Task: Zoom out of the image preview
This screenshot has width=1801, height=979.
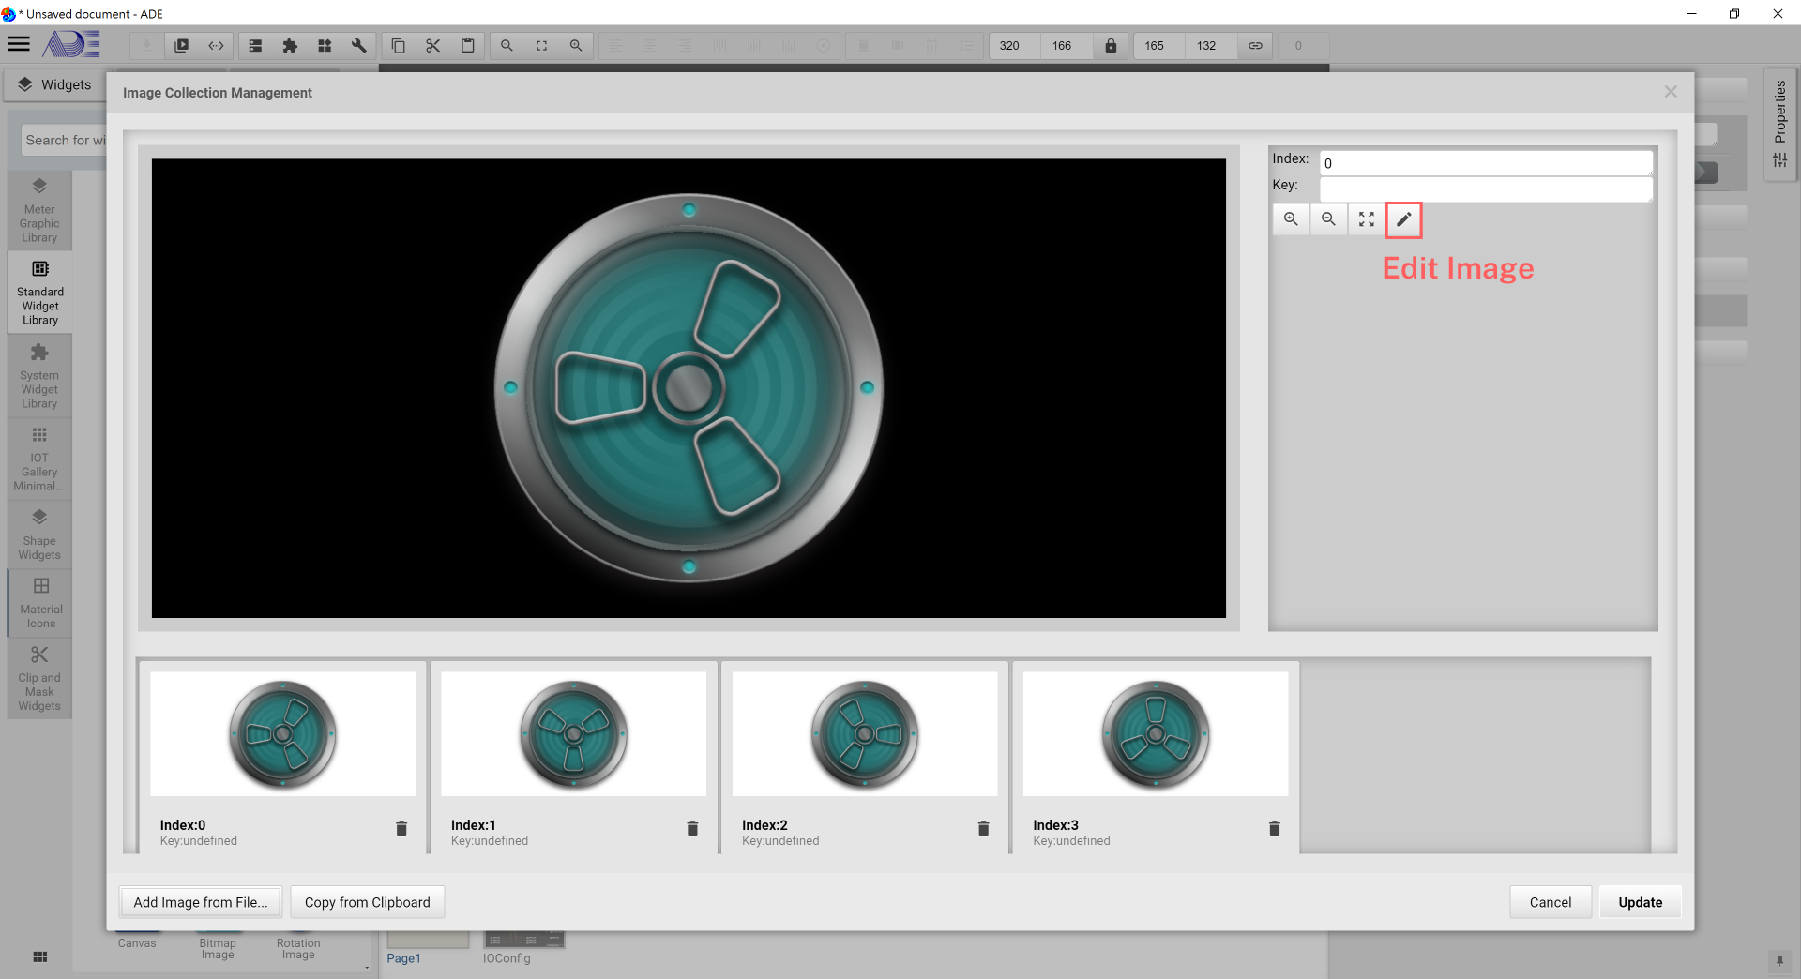Action: pos(1328,219)
